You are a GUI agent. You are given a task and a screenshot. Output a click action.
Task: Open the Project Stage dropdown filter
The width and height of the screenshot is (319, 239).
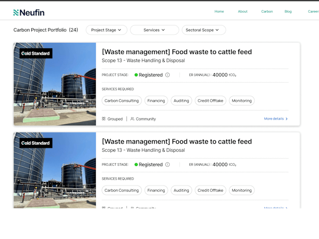point(106,30)
